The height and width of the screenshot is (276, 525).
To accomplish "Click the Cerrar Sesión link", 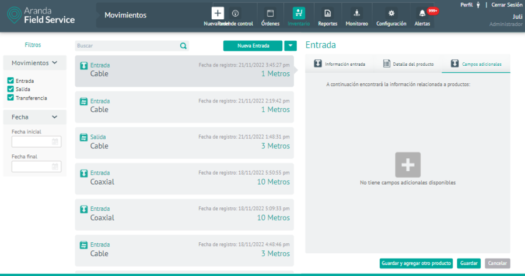I will pyautogui.click(x=506, y=5).
